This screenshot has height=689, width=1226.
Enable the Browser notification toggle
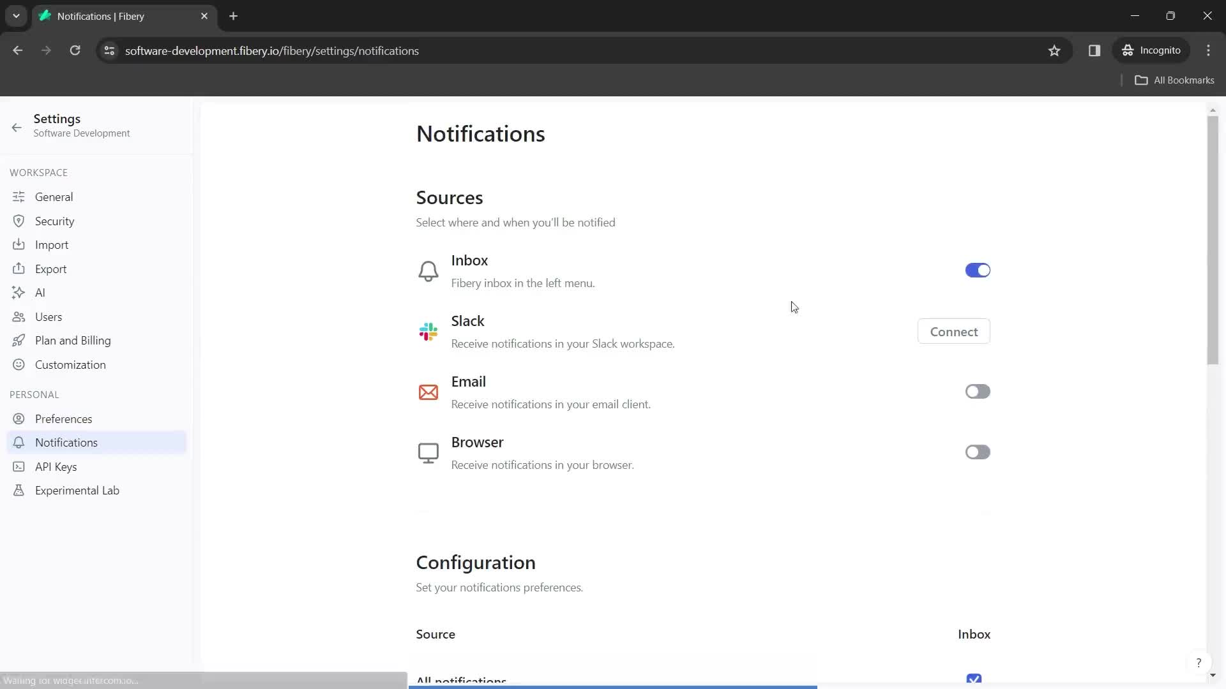977,452
